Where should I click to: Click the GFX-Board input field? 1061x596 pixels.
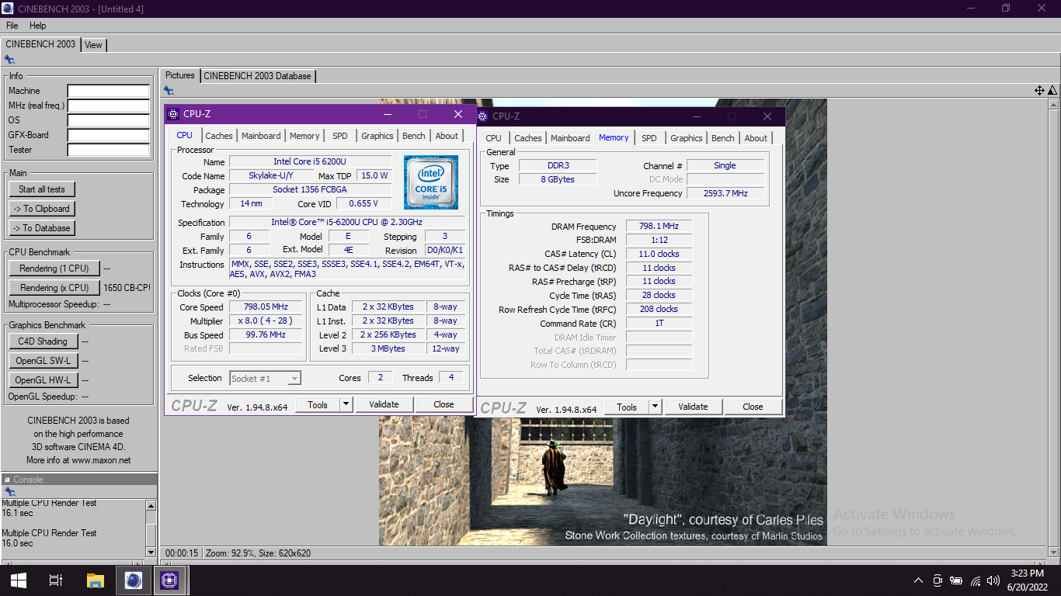click(x=108, y=136)
